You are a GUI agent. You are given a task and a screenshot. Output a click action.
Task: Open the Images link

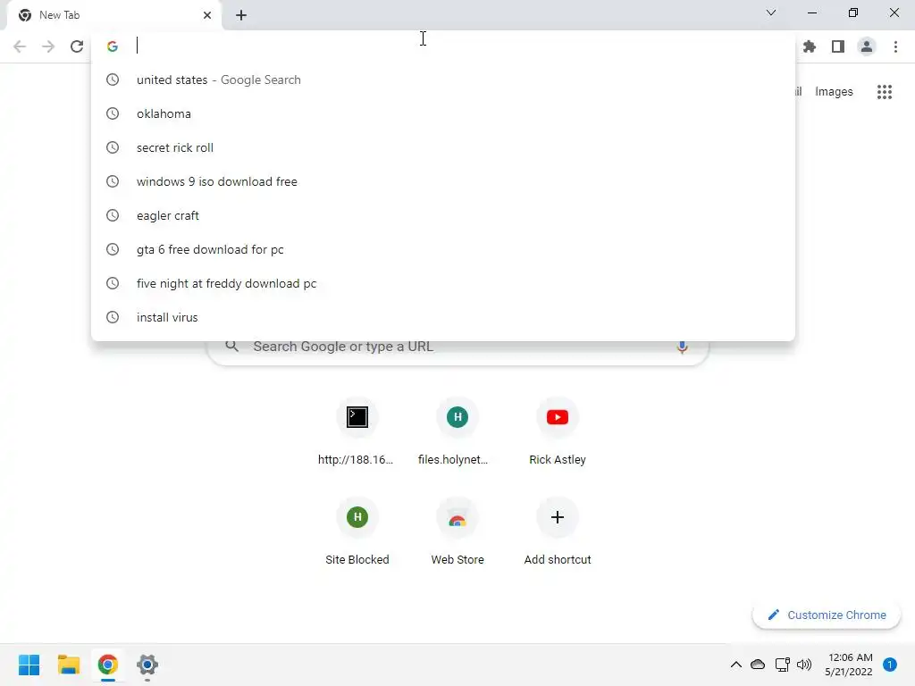point(834,92)
